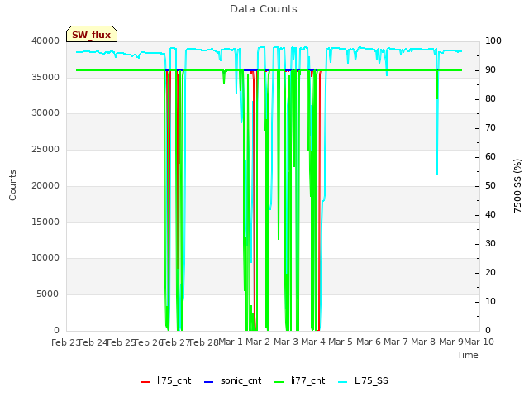
Task: Click the Counts y-axis label
Action: coord(12,185)
